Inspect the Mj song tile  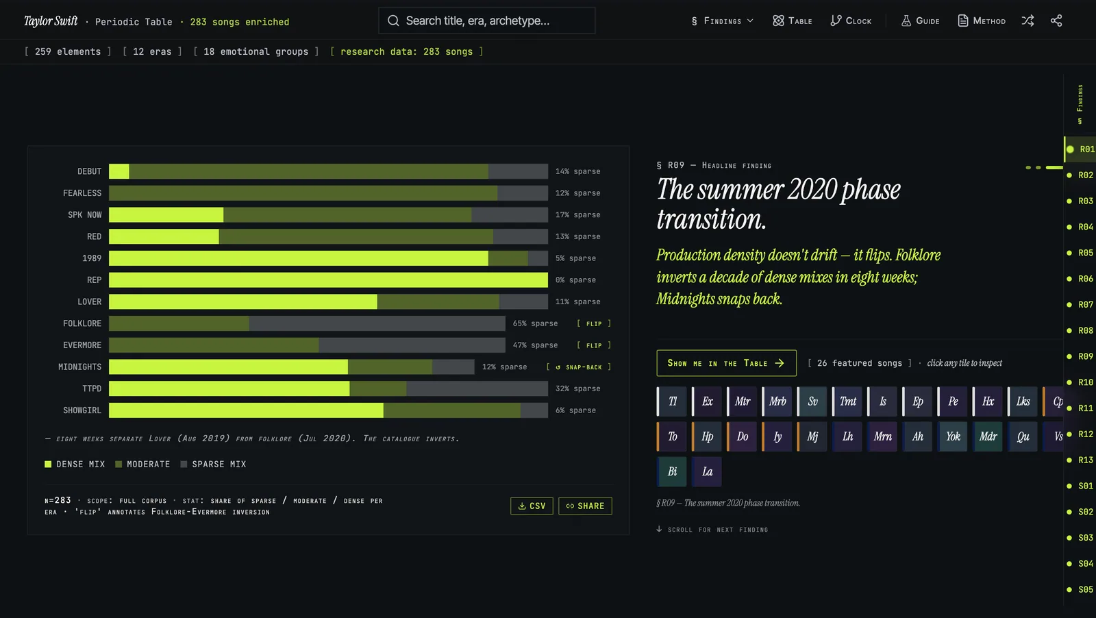pyautogui.click(x=812, y=436)
